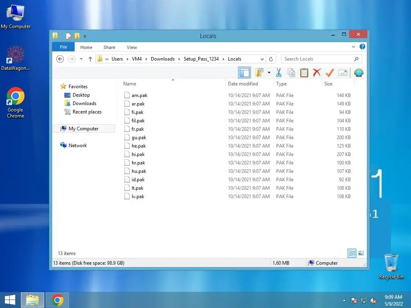Open the Customize Quick Access Toolbar dropdown
The height and width of the screenshot is (308, 411).
coord(85,36)
